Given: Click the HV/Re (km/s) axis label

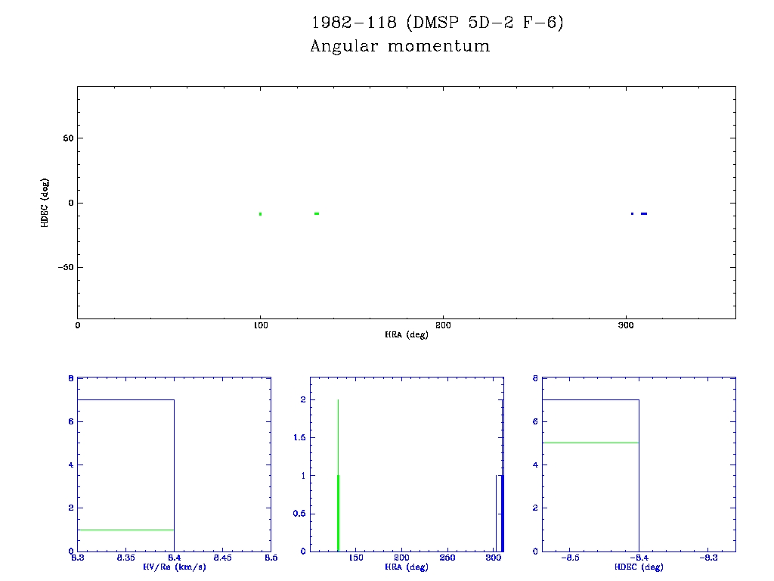Looking at the screenshot, I should (x=175, y=567).
